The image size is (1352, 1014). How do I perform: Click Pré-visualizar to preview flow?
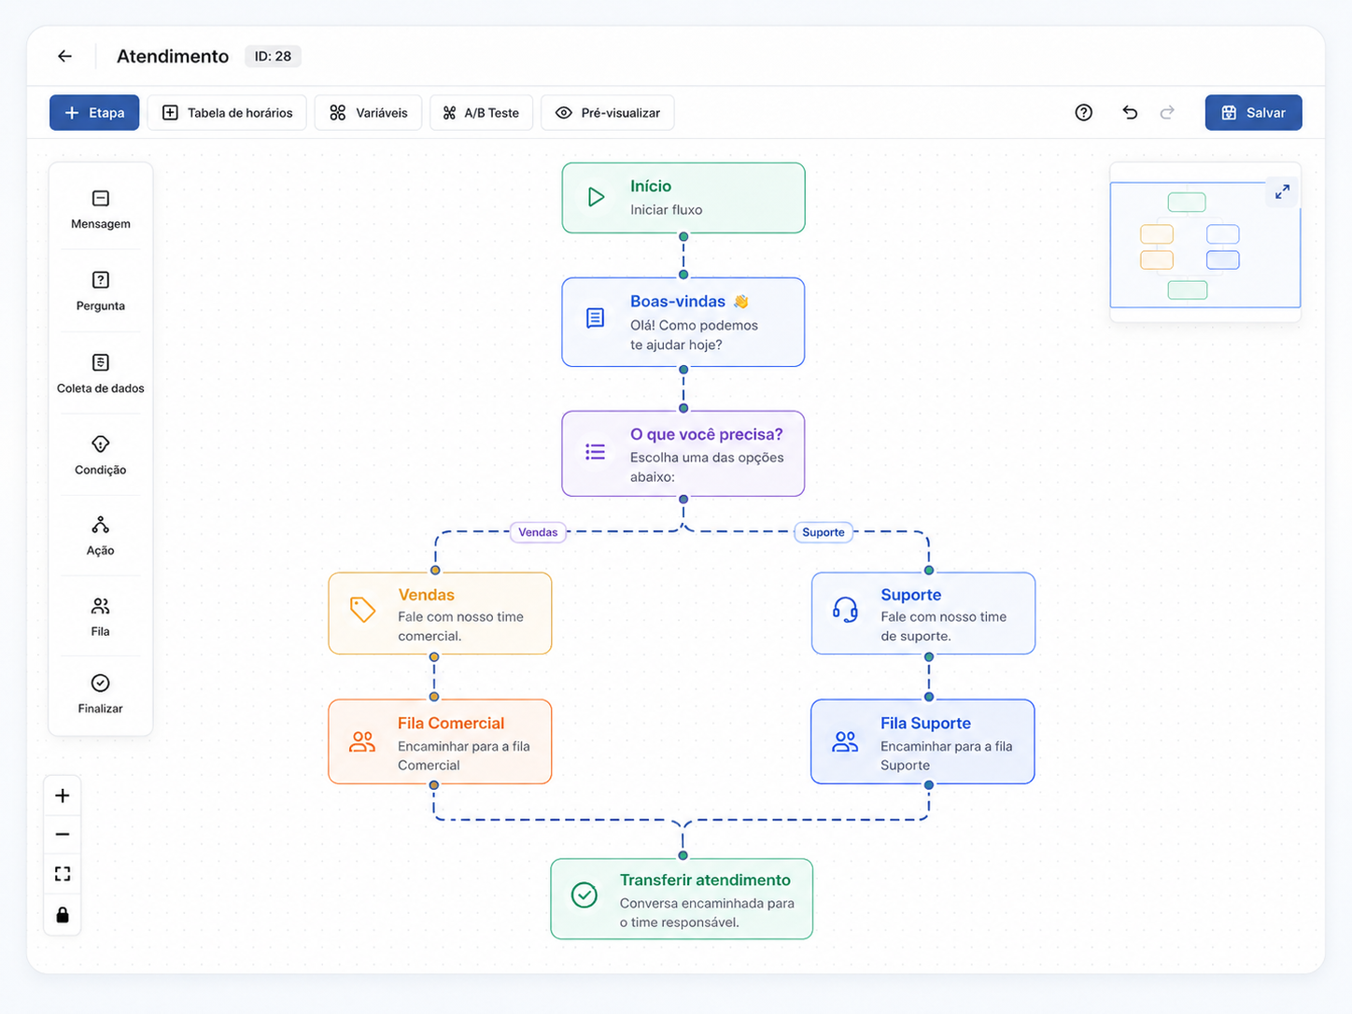point(607,113)
